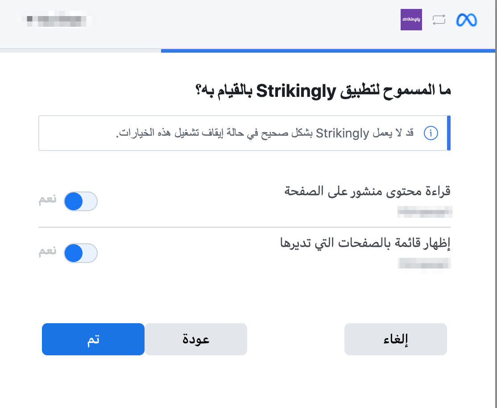Click the blue info circle icon
The image size is (497, 408).
(431, 133)
